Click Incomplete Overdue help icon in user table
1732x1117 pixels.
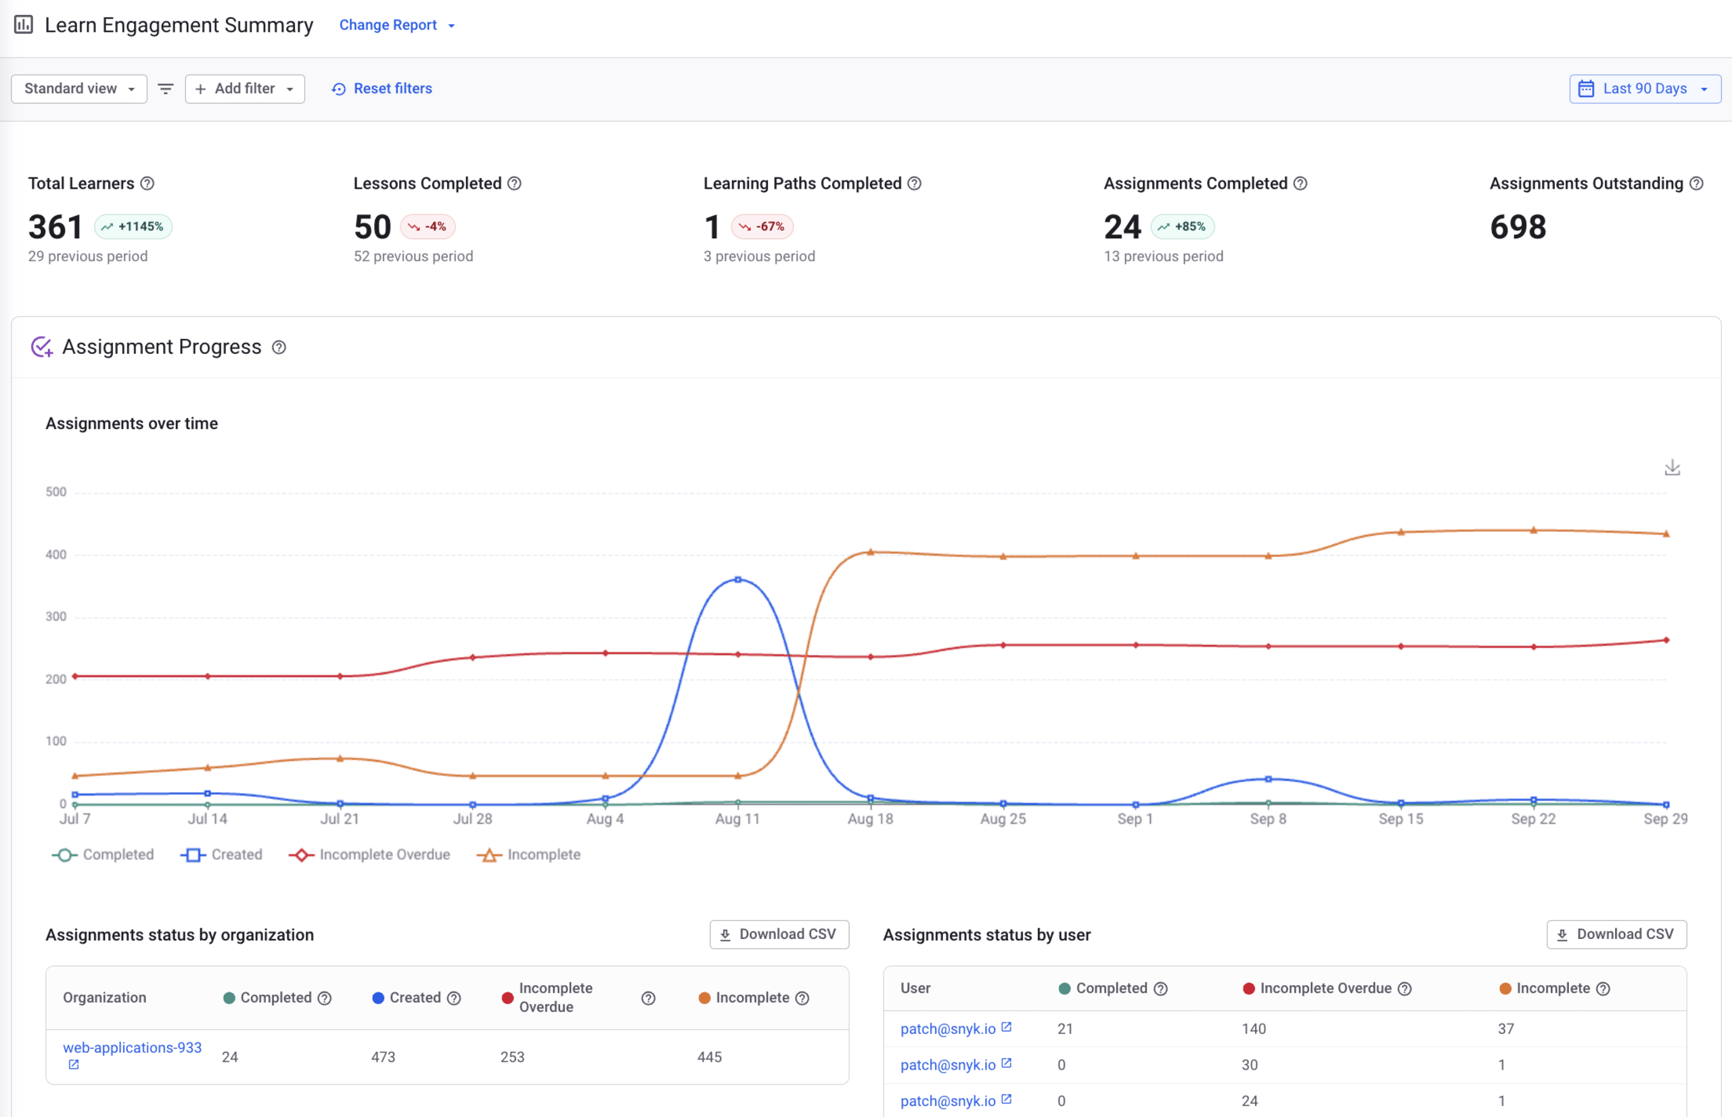pos(1405,988)
